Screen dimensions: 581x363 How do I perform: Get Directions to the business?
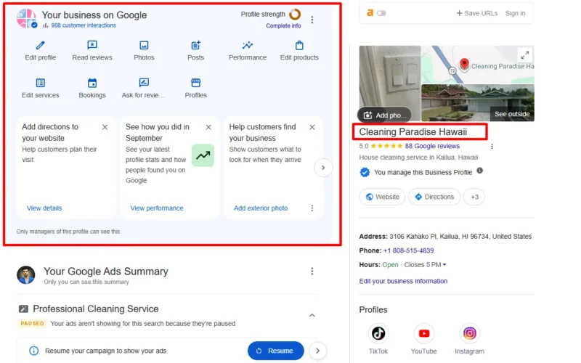pyautogui.click(x=434, y=197)
